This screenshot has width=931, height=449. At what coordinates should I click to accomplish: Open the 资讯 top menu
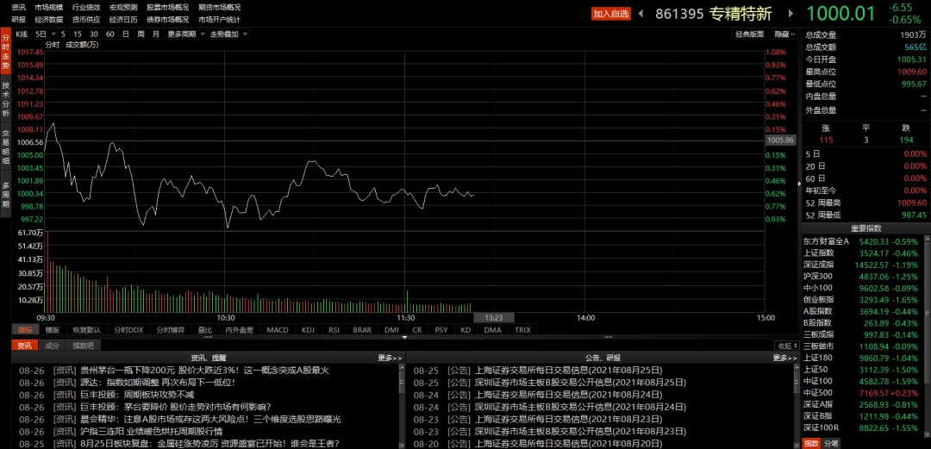18,8
